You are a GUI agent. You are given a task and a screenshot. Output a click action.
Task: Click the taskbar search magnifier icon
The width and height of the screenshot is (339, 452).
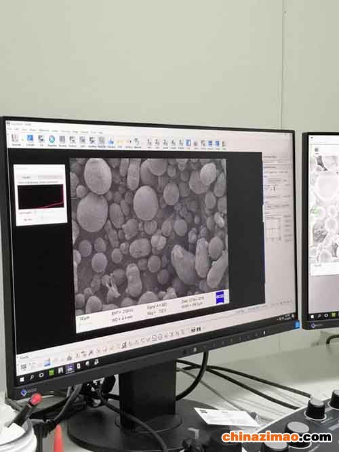[x=31, y=377]
